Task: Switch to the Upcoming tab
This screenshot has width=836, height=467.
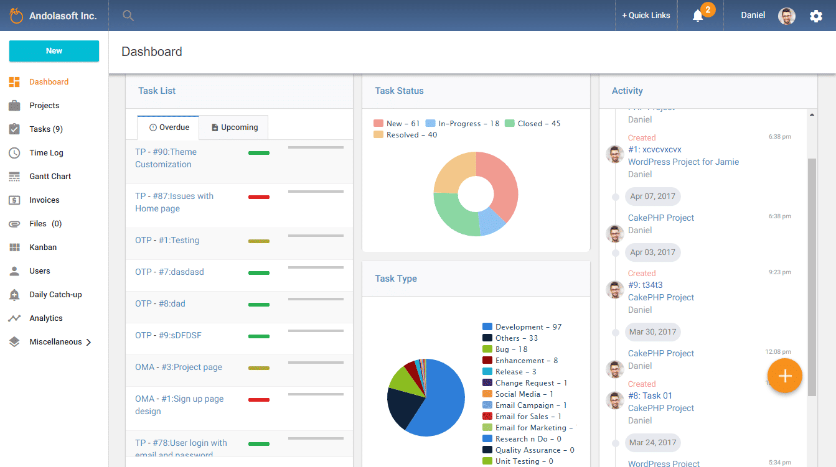Action: click(233, 127)
